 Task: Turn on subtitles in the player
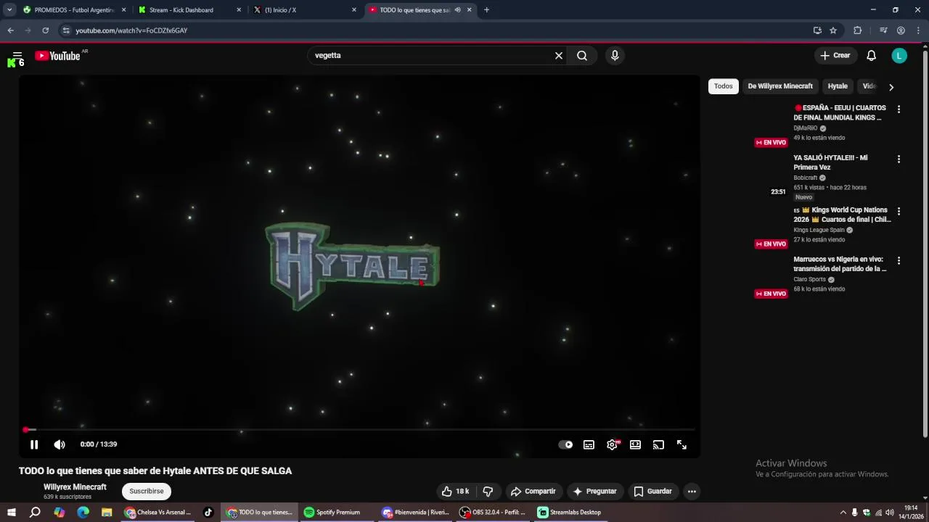pyautogui.click(x=589, y=444)
